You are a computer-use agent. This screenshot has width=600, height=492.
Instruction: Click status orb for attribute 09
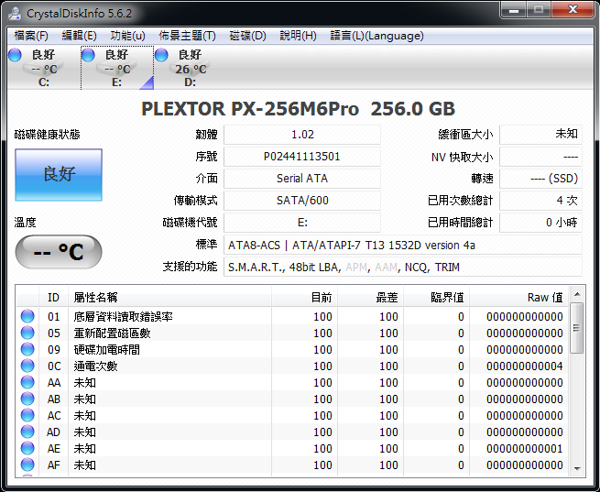(27, 349)
